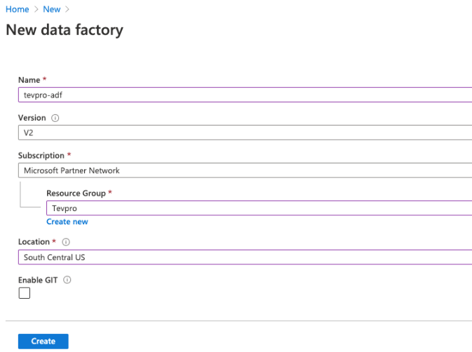Click the Enable GIT label text
Image resolution: width=472 pixels, height=352 pixels.
[38, 280]
